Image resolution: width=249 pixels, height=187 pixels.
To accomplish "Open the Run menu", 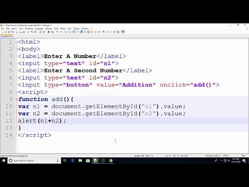I will 70,28.
